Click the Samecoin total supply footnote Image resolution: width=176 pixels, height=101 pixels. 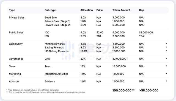[46, 92]
